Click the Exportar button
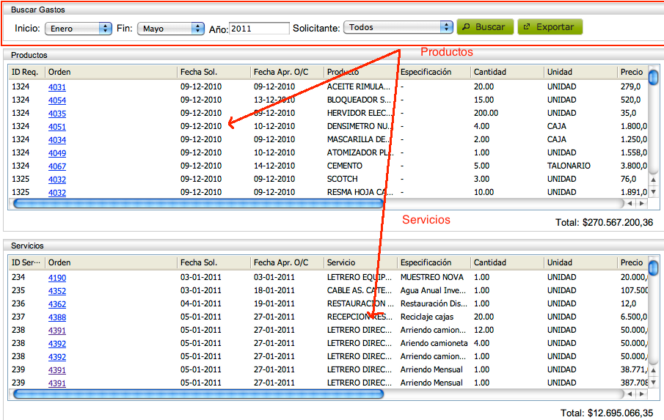 pos(550,26)
